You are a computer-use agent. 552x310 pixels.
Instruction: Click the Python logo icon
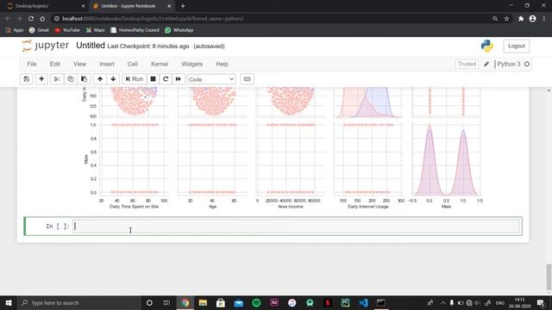point(486,46)
